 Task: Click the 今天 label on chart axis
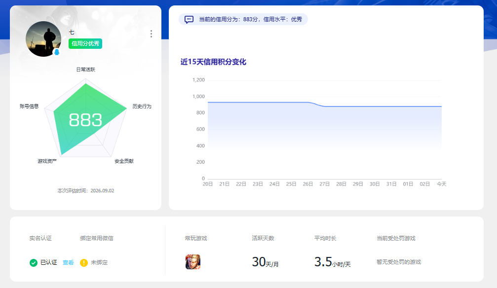(442, 184)
